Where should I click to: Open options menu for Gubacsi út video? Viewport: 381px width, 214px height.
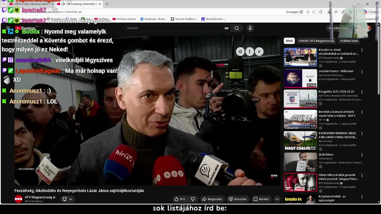click(362, 112)
